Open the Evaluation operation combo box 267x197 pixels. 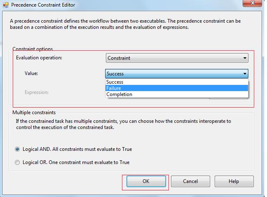pos(173,58)
